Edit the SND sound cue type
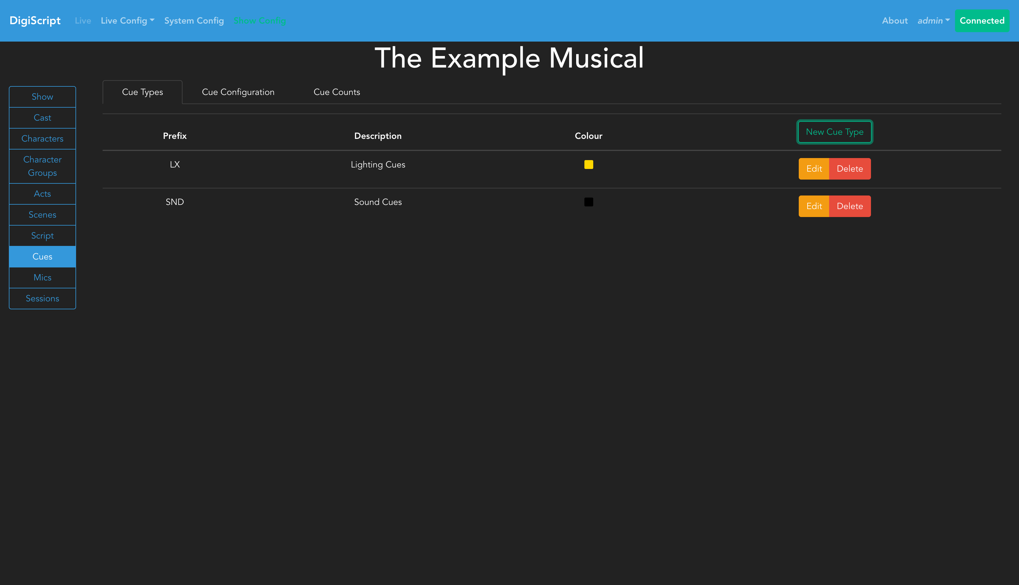Screen dimensions: 1019x585 tap(814, 206)
